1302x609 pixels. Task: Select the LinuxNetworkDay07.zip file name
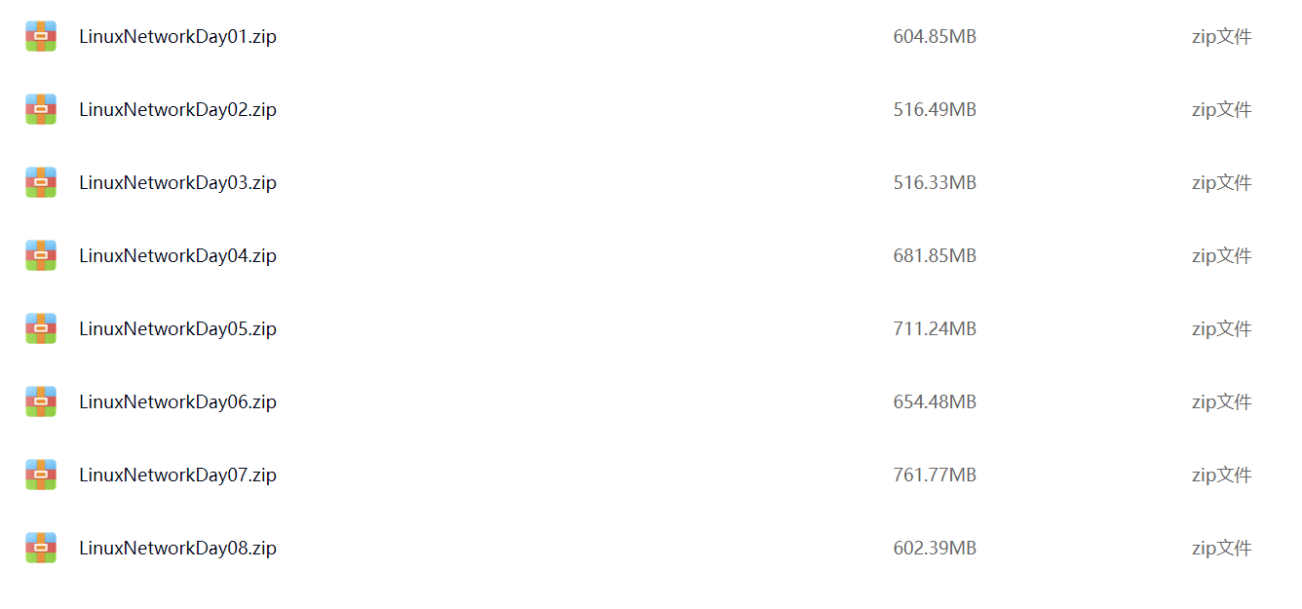tap(177, 476)
